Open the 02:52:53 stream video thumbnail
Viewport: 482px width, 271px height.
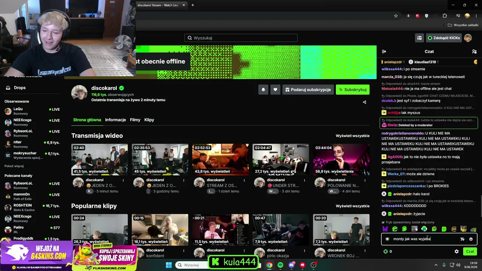coord(220,160)
